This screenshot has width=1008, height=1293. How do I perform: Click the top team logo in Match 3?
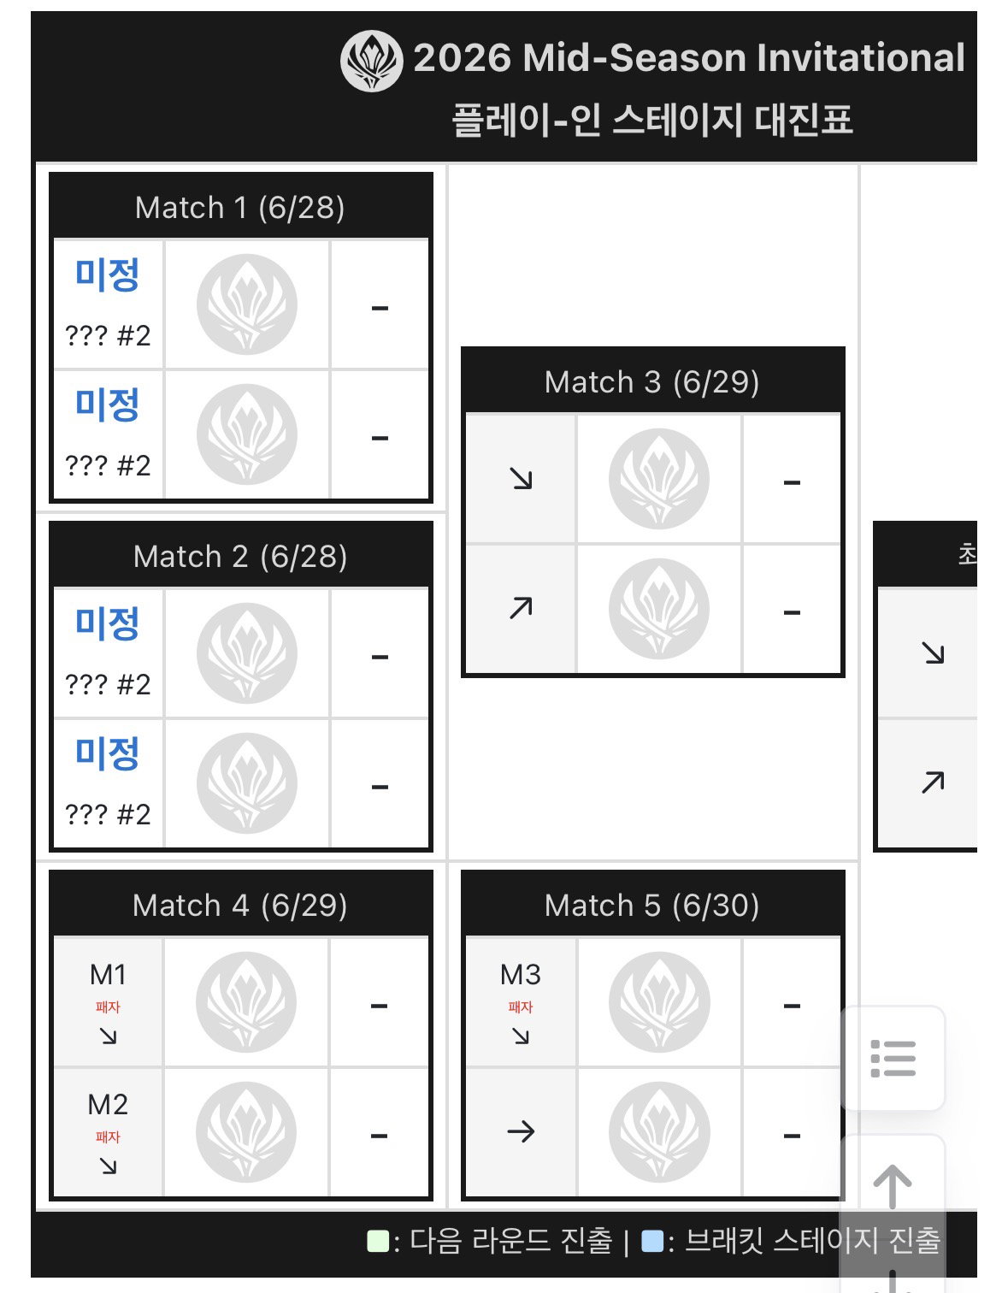tap(659, 479)
